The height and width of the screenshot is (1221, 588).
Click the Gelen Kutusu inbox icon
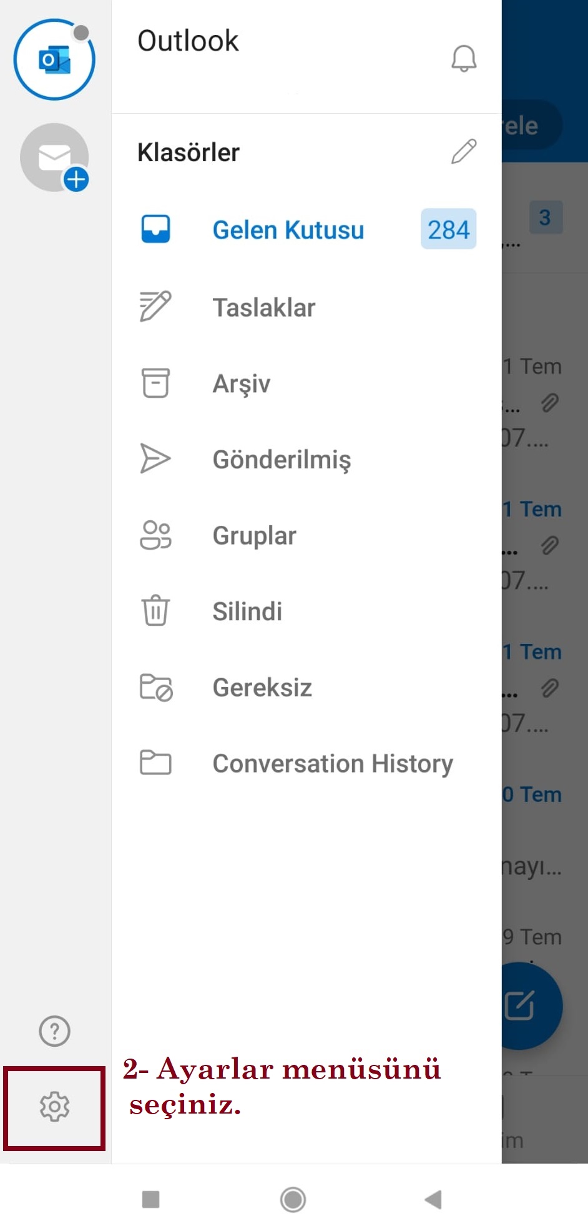(155, 229)
